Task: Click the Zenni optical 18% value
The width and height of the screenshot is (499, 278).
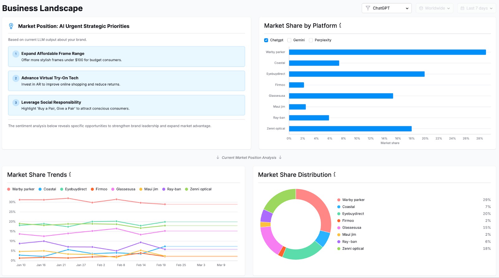Action: [x=487, y=249]
